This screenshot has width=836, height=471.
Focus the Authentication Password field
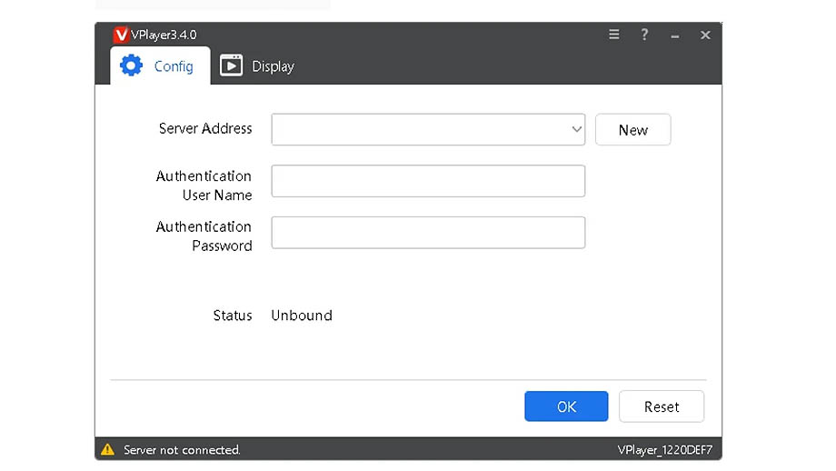click(x=428, y=232)
